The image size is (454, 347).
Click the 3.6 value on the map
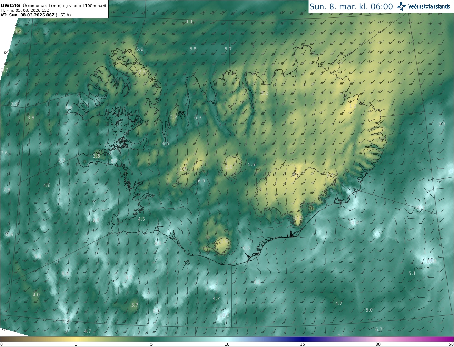pos(96,156)
